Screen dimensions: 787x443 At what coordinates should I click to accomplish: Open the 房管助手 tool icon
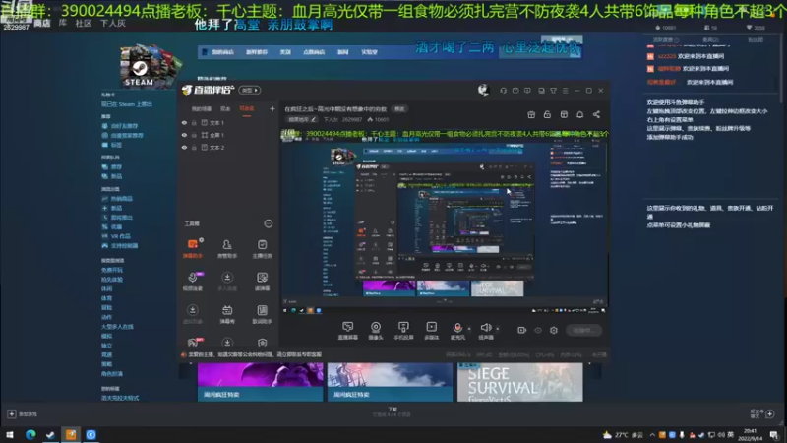click(227, 249)
